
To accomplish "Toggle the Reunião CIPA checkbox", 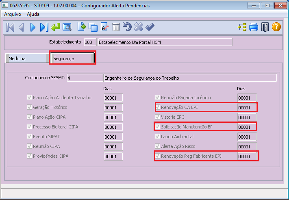I will click(29, 146).
